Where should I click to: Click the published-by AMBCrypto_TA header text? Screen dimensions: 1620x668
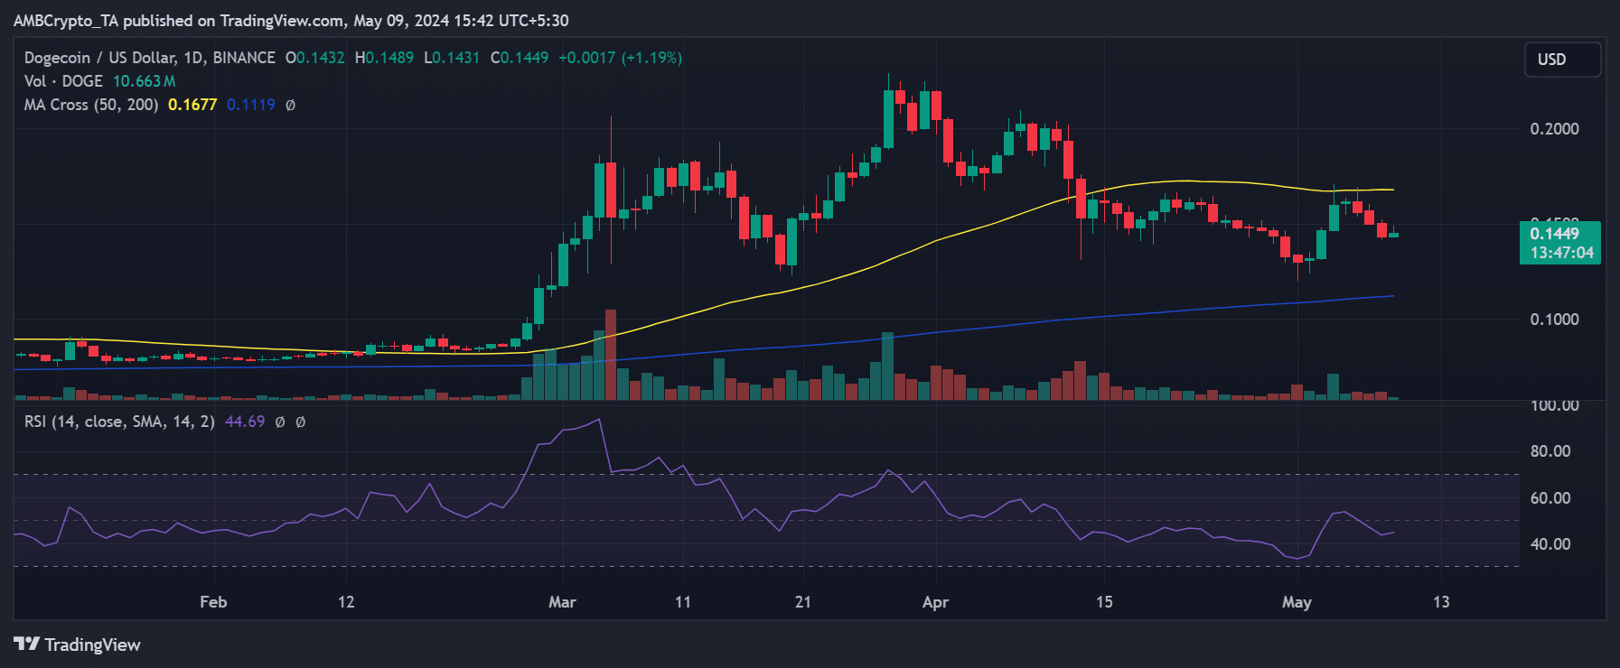click(x=291, y=21)
